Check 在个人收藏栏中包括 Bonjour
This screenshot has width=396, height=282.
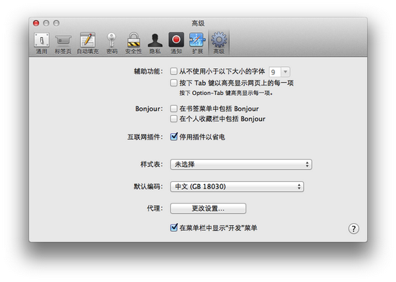pyautogui.click(x=174, y=119)
